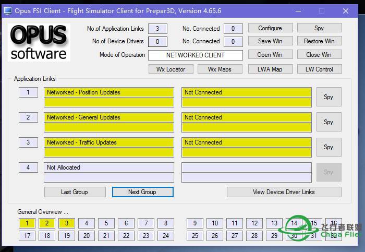Image resolution: width=365 pixels, height=252 pixels.
Task: Click the Networked - Position Updates field
Action: (x=109, y=92)
